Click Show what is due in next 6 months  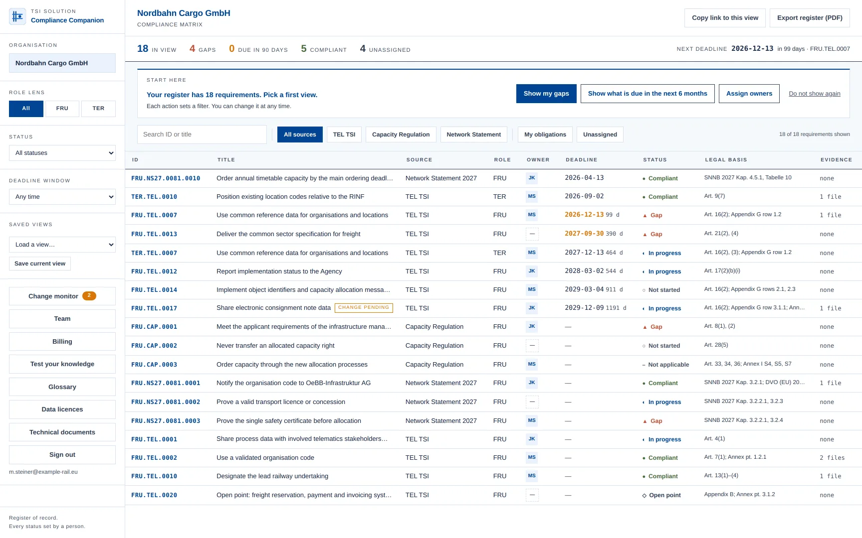tap(647, 94)
